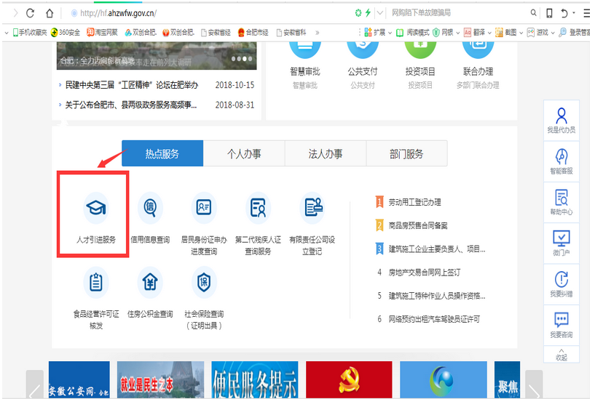Open 便民服务提示 banner

point(255,379)
